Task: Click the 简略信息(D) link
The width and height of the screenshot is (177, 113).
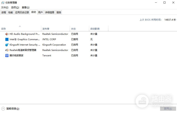Action: tap(13, 109)
